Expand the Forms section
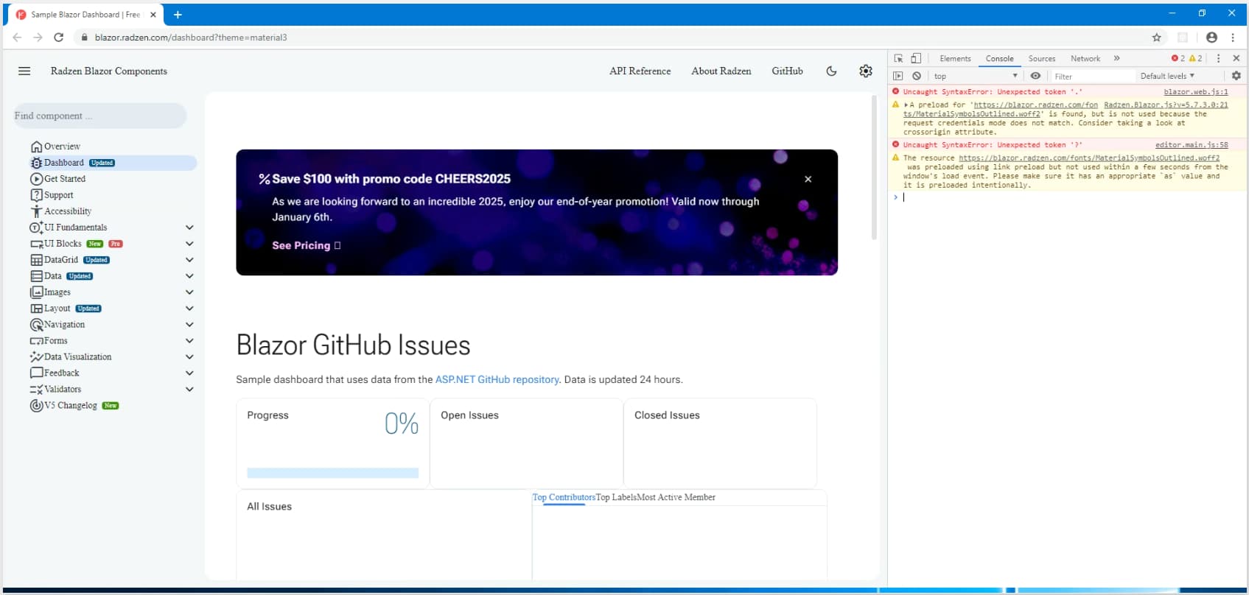 (189, 341)
